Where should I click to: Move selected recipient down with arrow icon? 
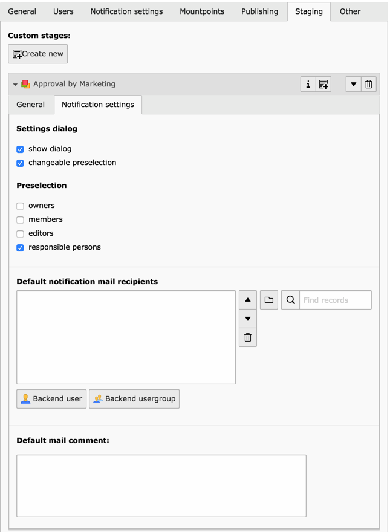pyautogui.click(x=247, y=318)
